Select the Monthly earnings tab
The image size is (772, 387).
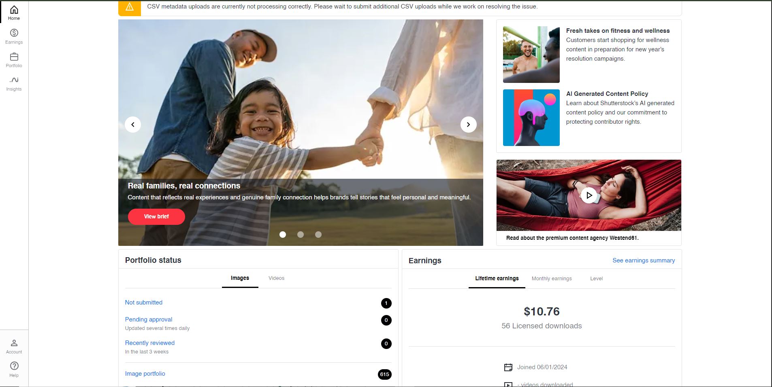[x=552, y=279]
